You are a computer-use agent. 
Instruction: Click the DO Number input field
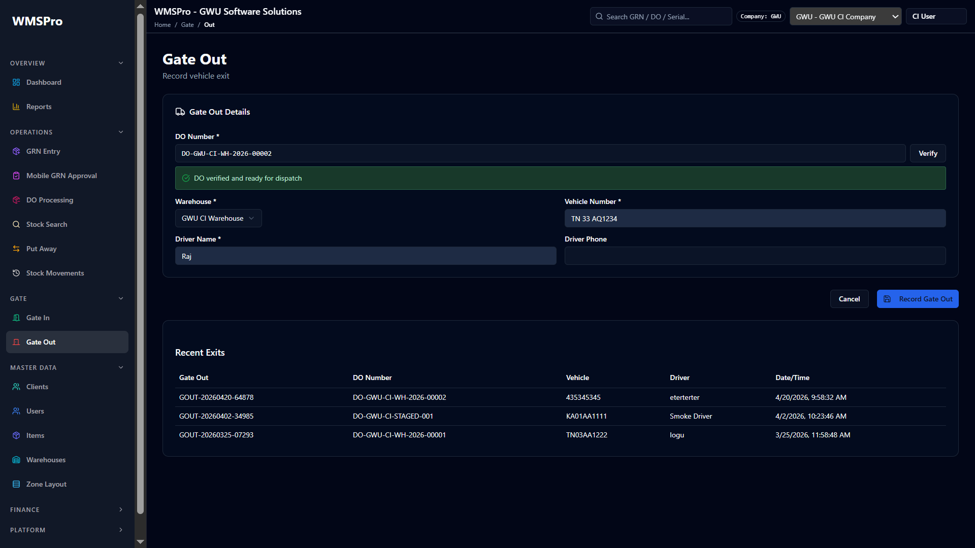[x=540, y=153]
